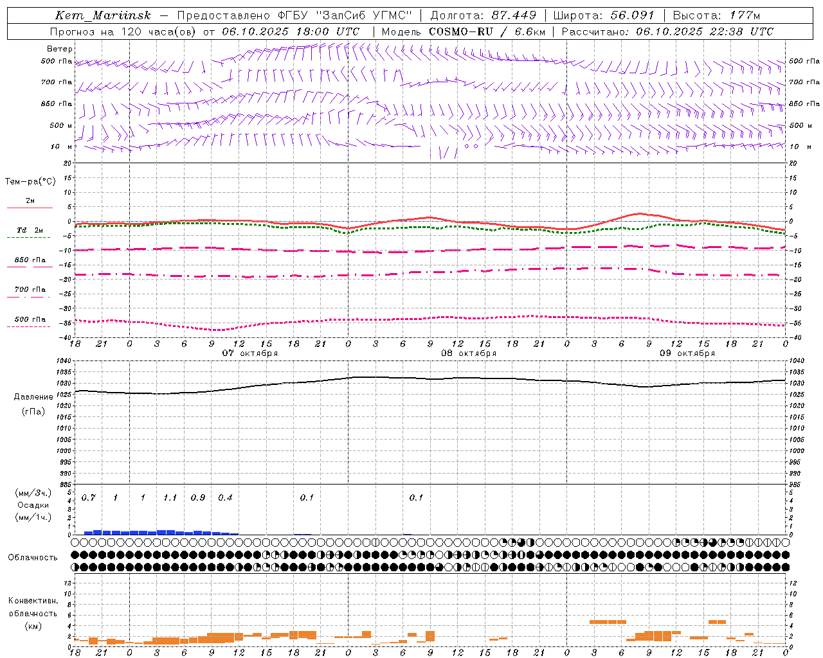Click the Конвективн. облачность (км) label
The height and width of the screenshot is (658, 823).
[x=33, y=613]
